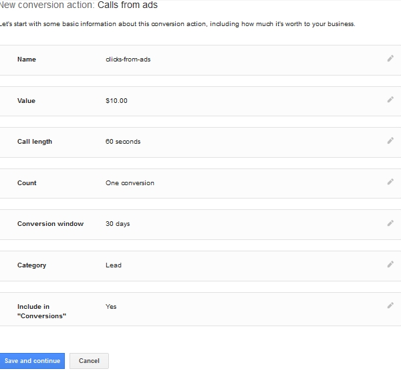Open the Call length setting label
401x373 pixels.
pyautogui.click(x=35, y=142)
